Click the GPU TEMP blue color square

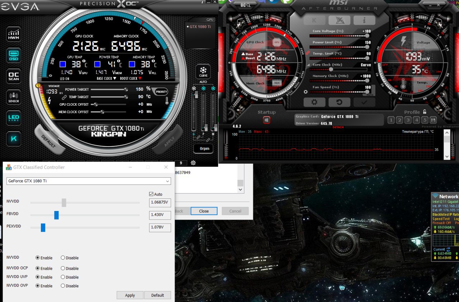point(63,64)
